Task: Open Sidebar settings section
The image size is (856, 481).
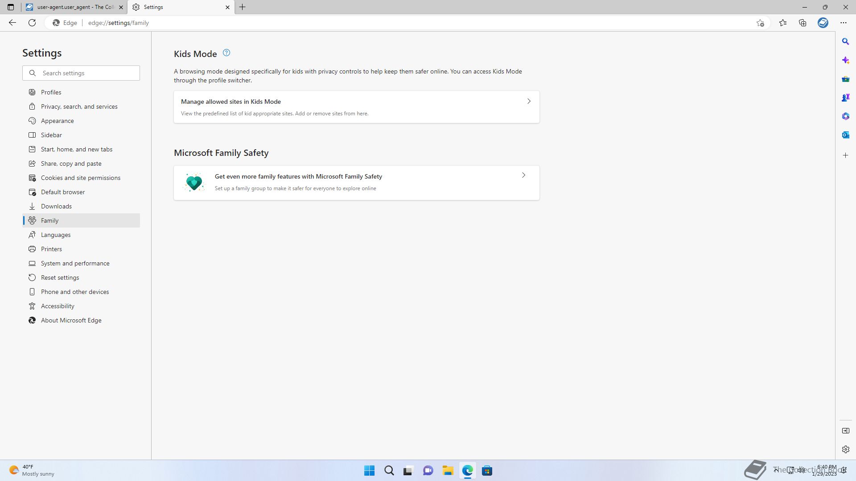Action: point(81,135)
